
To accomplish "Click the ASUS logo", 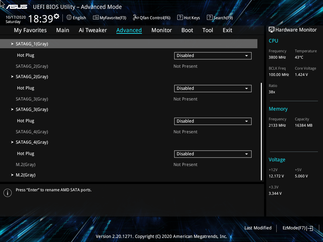I will click(x=16, y=7).
